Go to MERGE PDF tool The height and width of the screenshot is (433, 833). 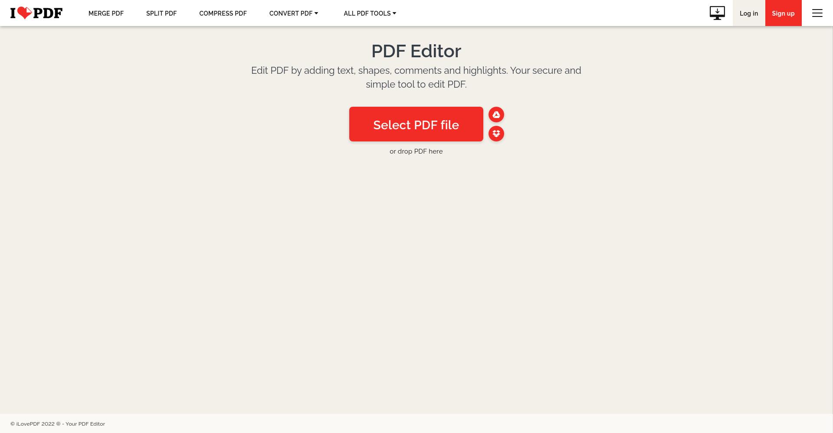106,13
